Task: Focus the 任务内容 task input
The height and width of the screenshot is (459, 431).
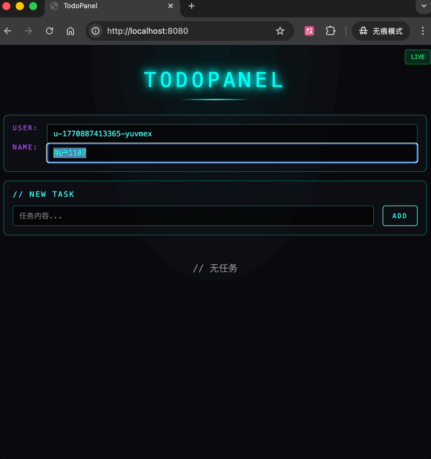Action: [193, 216]
